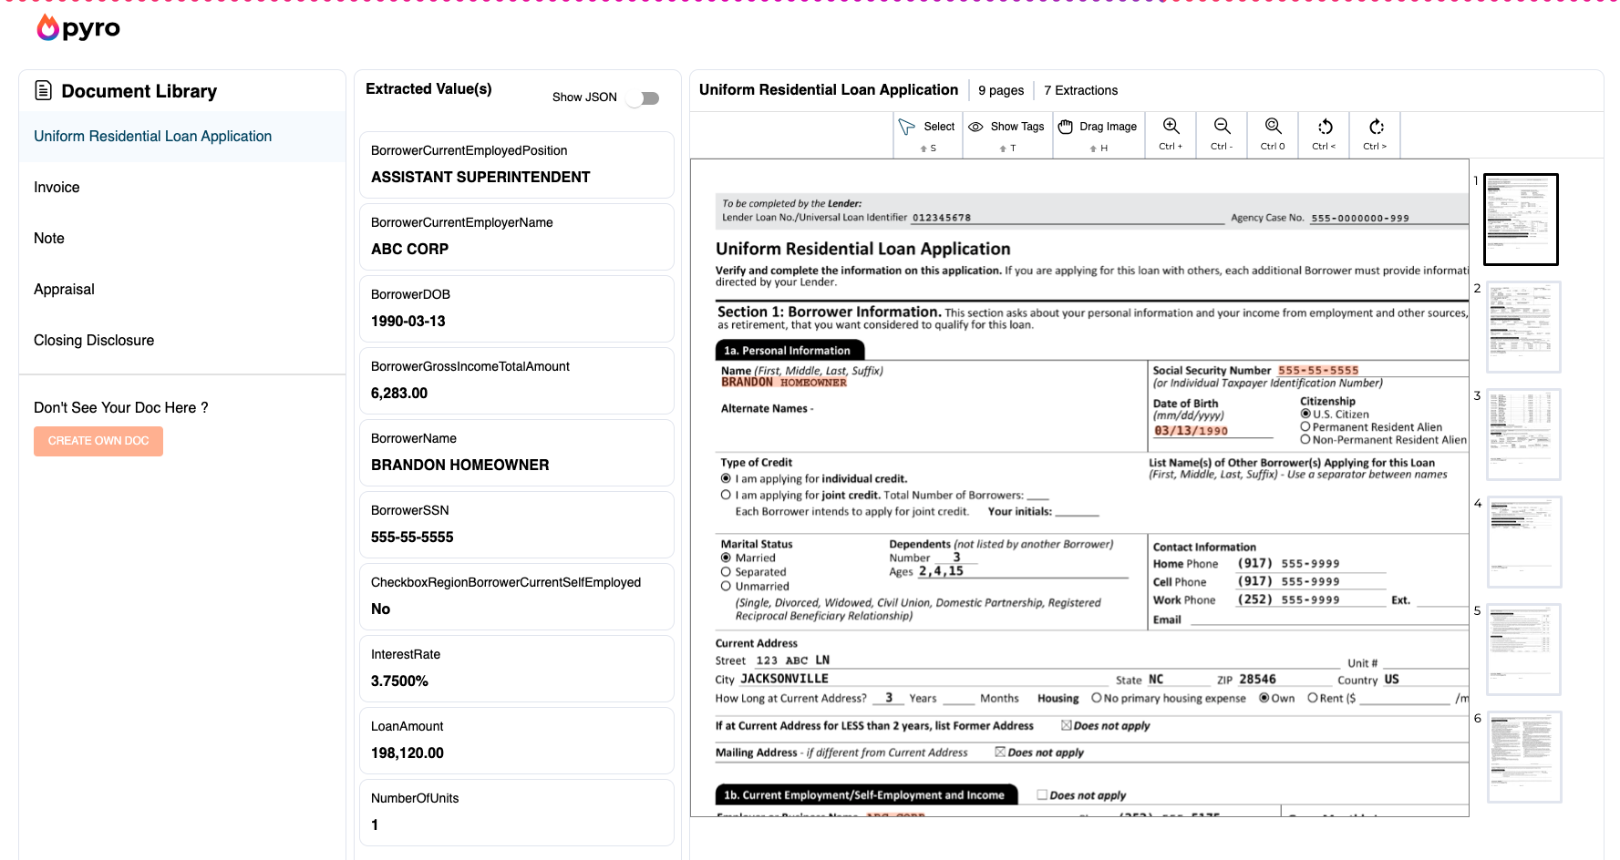The image size is (1620, 860).
Task: Reset zoom using the Ctrl 0 magnifier
Action: [1274, 126]
